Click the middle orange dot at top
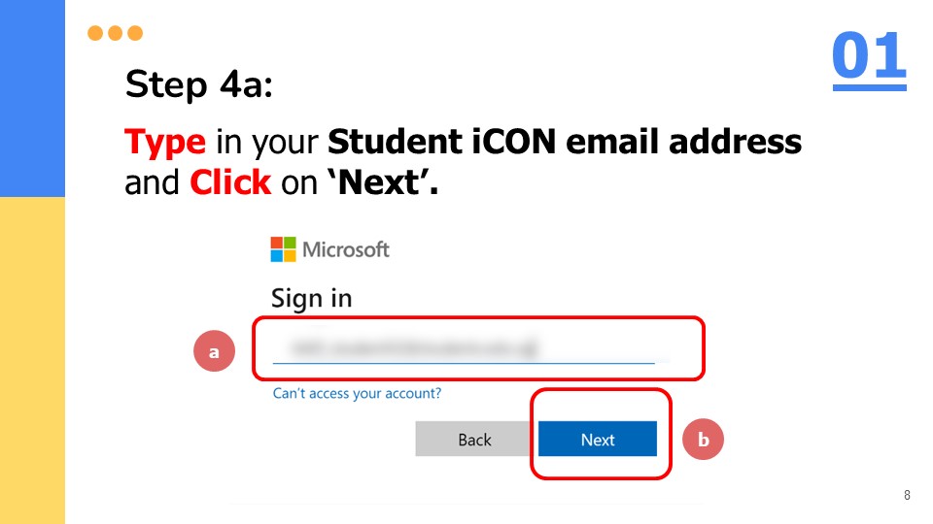The width and height of the screenshot is (933, 524). pos(116,33)
